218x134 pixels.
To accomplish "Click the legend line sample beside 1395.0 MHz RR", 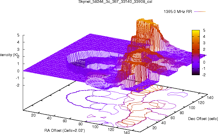I will [200, 12].
